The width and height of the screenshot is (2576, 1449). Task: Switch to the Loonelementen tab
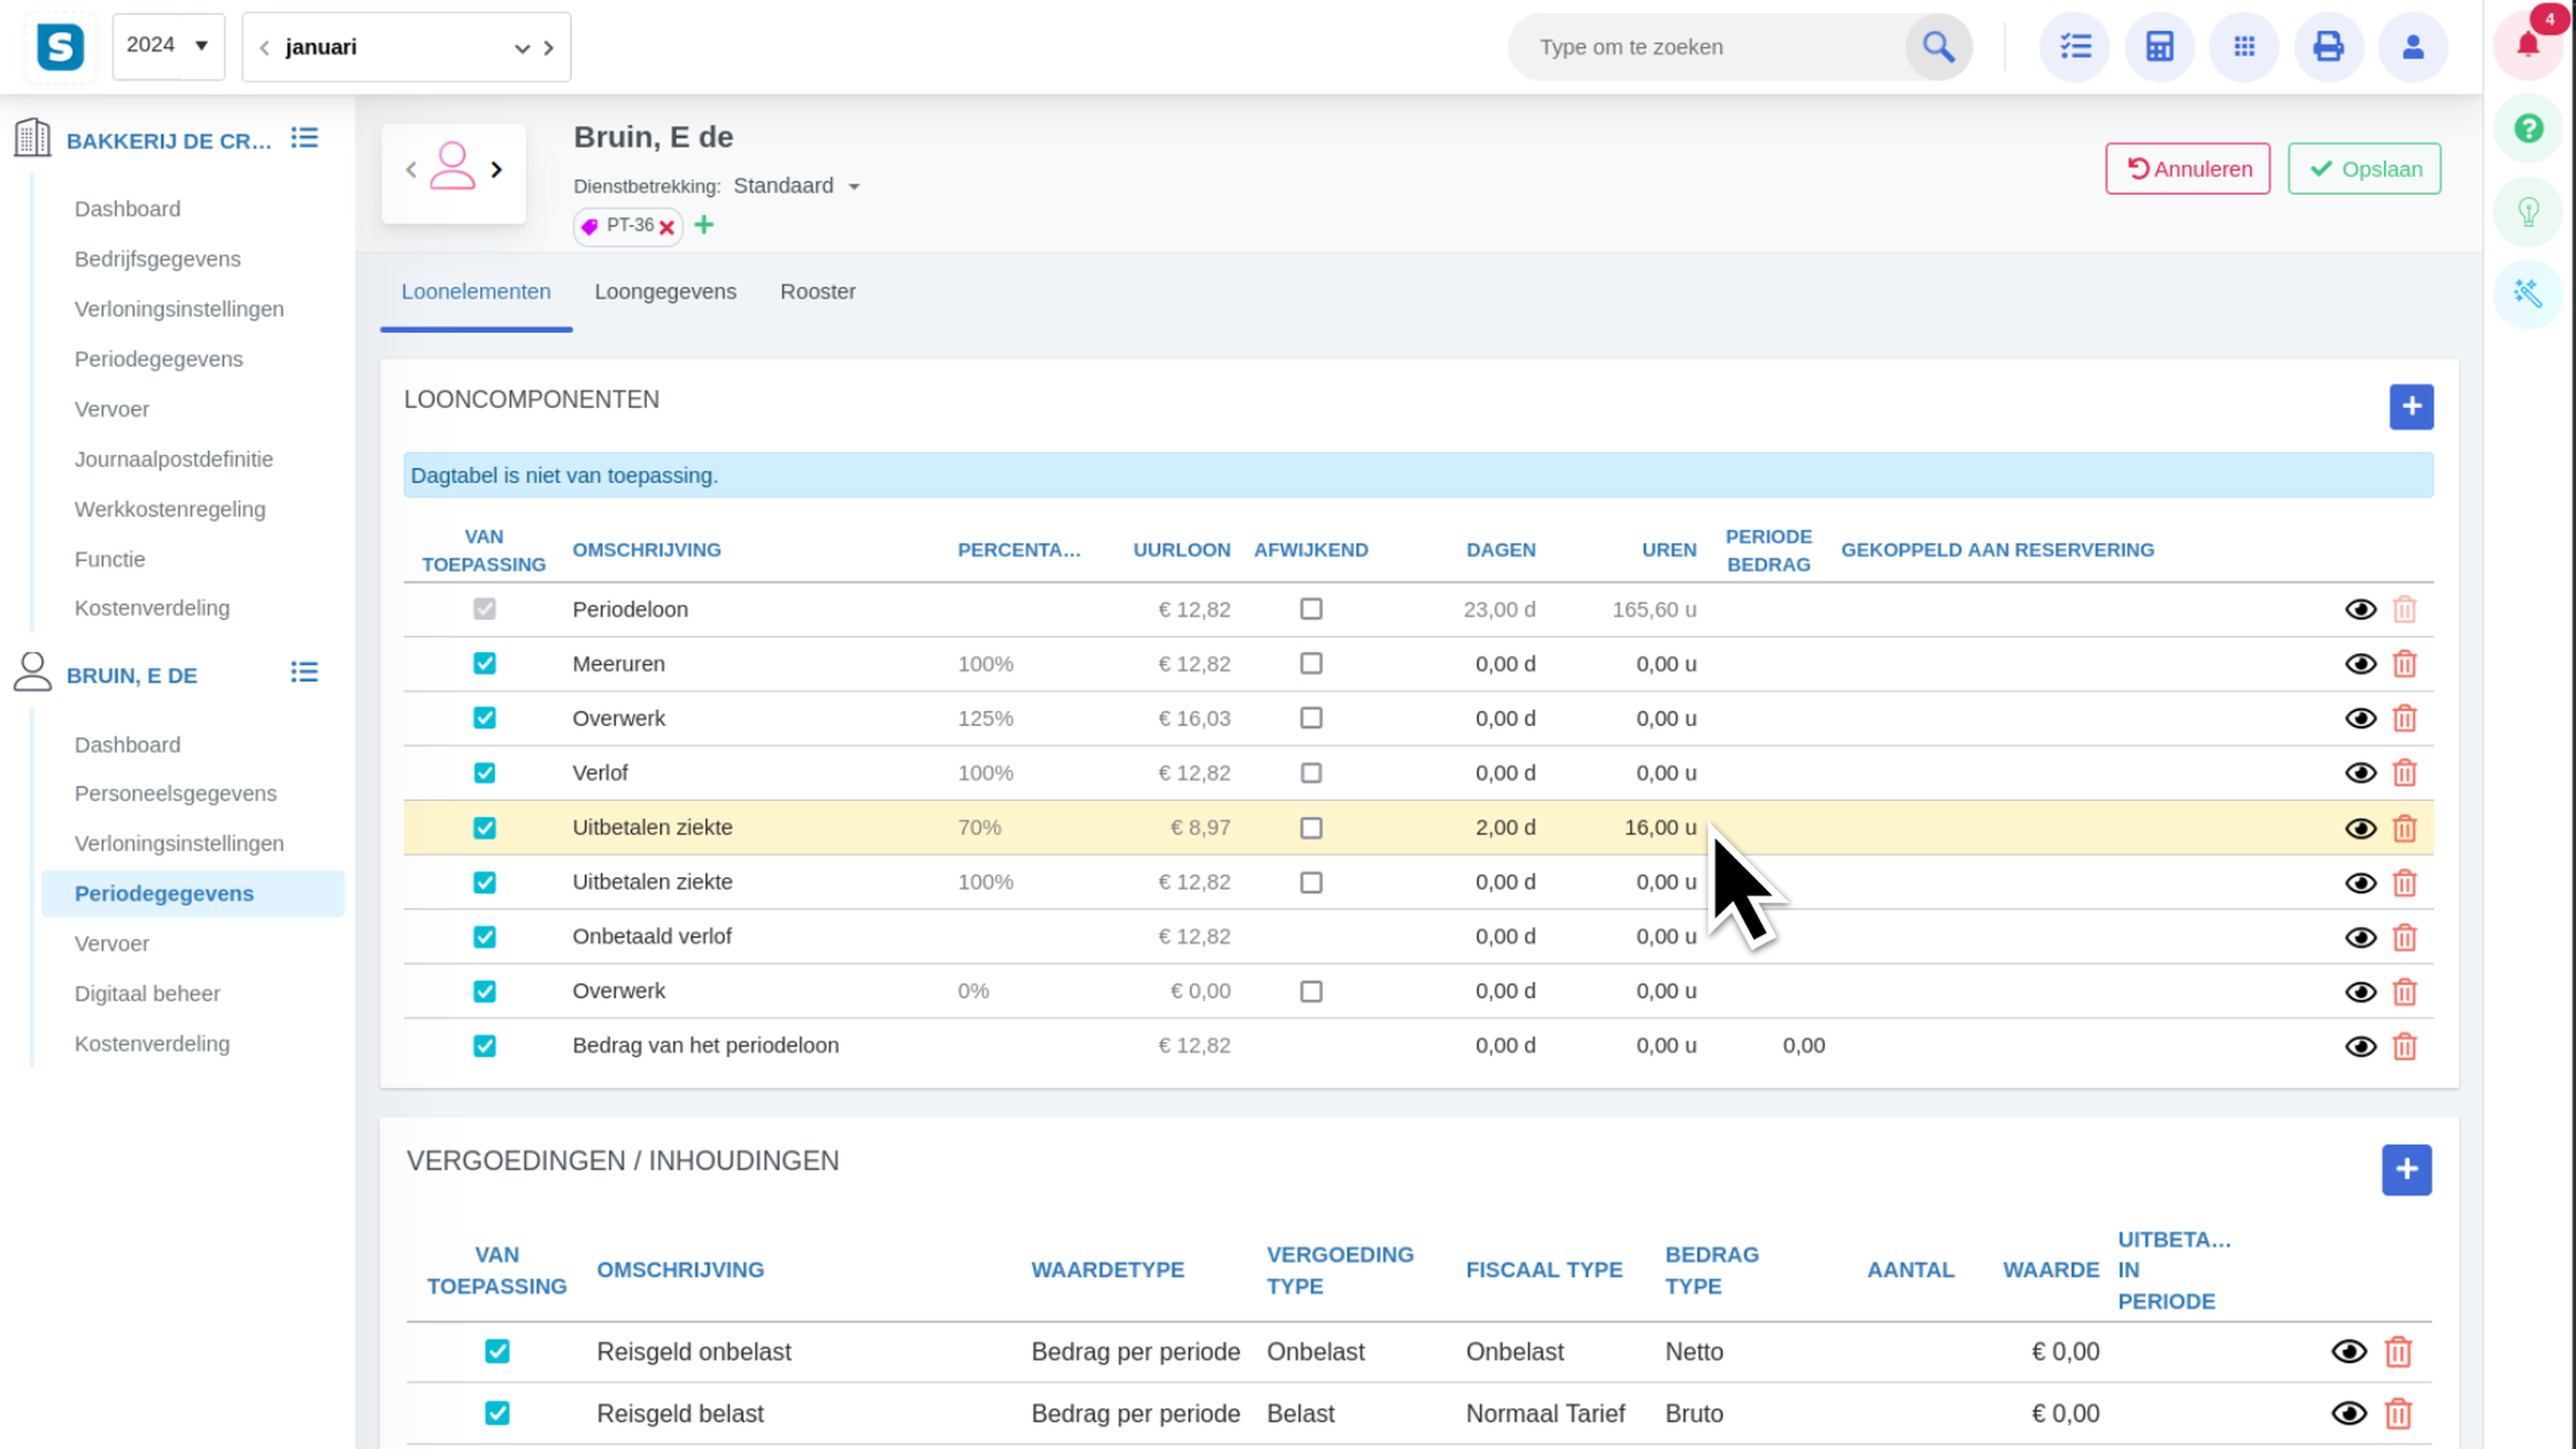pos(476,292)
